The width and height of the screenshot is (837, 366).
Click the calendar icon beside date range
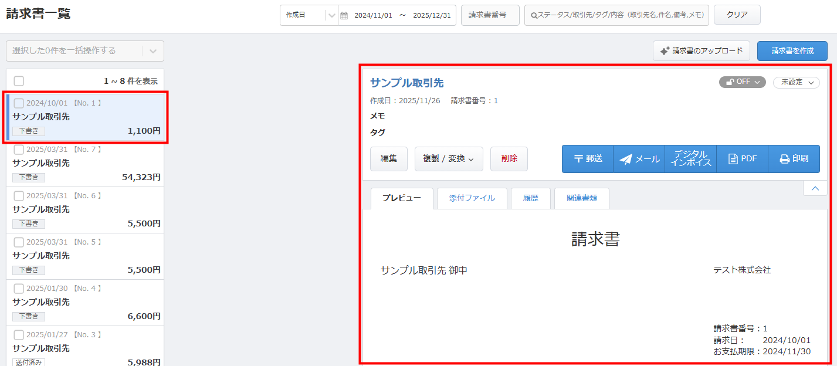(344, 15)
